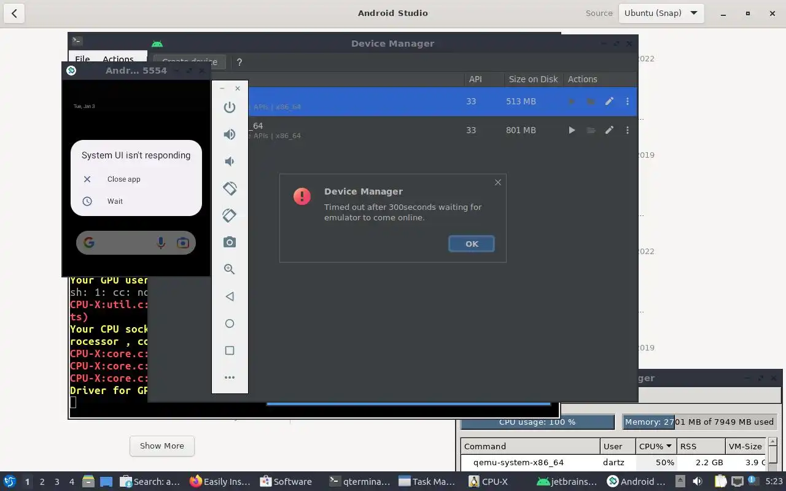Click OK in timeout dialog

472,244
